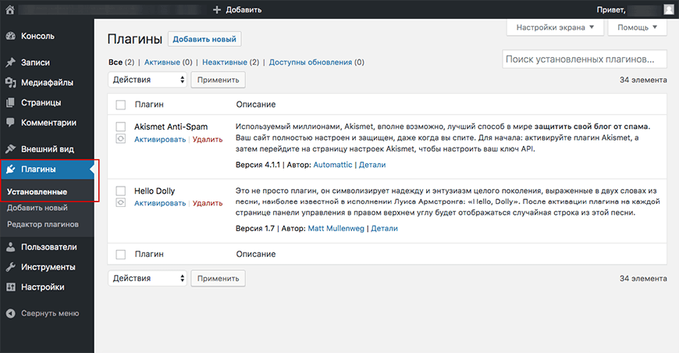Screen dimensions: 679x353
Task: Open the Automattic author link
Action: click(332, 165)
